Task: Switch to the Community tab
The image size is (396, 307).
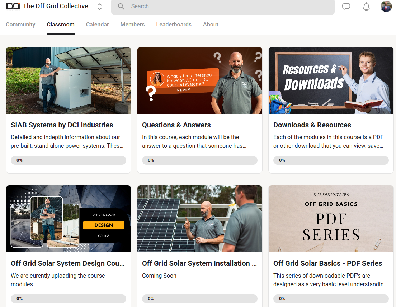Action: click(x=20, y=24)
